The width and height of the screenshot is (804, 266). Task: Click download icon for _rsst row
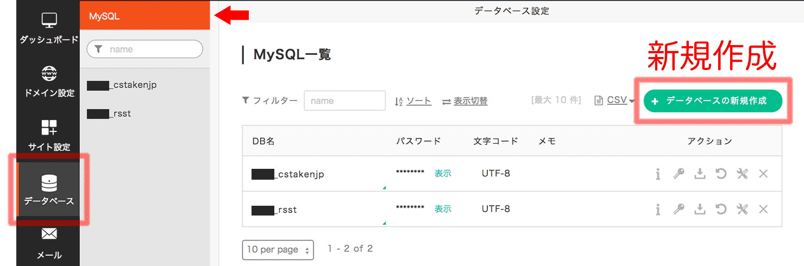(x=700, y=209)
